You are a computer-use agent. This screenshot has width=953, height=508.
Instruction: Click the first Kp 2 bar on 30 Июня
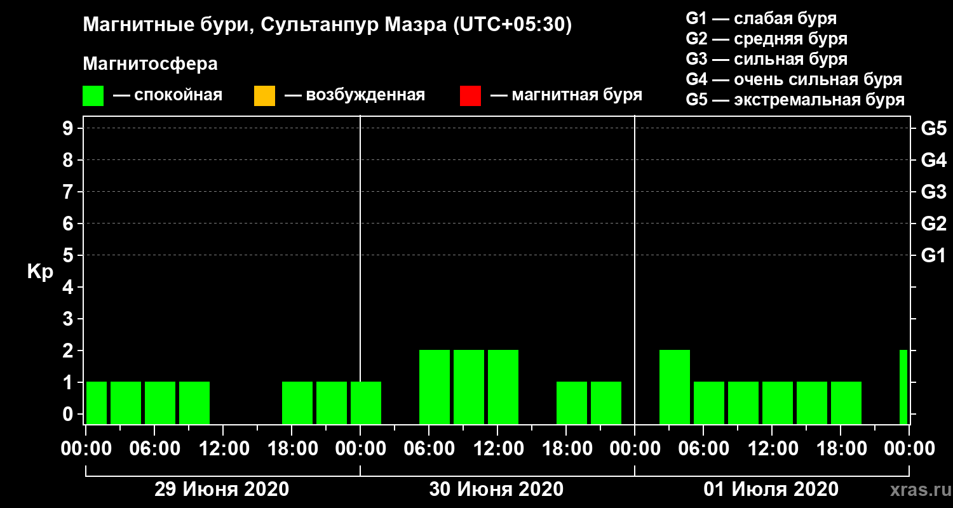435,387
